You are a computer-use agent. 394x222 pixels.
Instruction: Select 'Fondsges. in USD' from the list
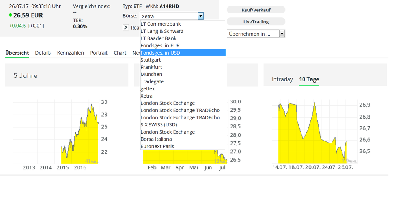tap(183, 53)
